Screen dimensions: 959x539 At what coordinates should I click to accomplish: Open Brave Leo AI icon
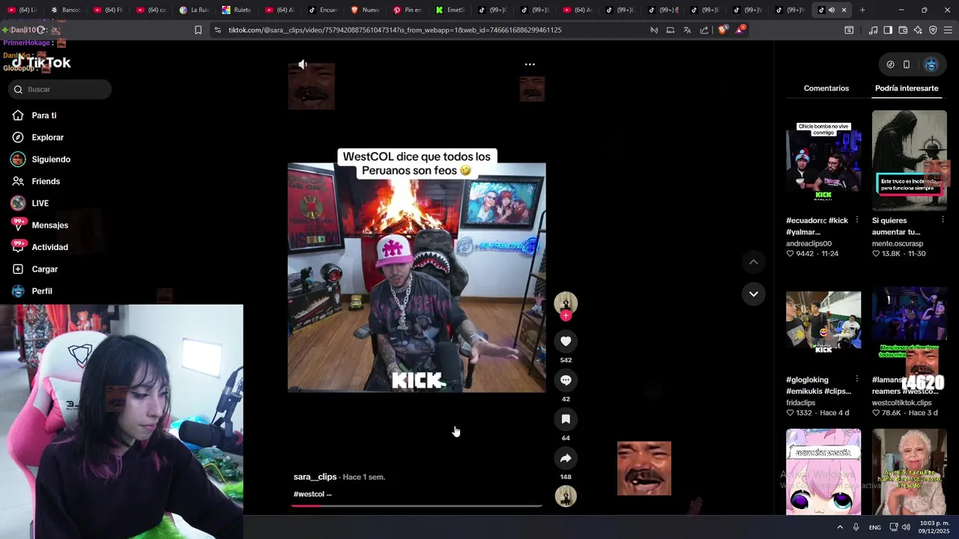tap(918, 30)
